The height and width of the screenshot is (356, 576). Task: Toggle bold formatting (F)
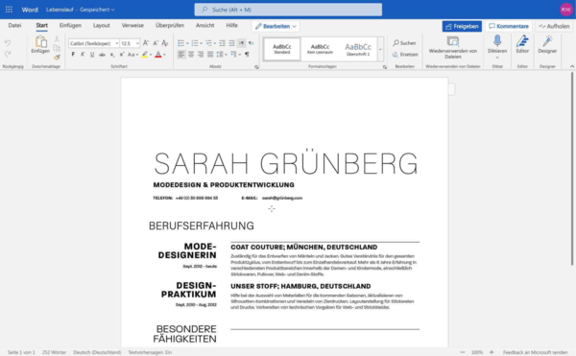73,55
